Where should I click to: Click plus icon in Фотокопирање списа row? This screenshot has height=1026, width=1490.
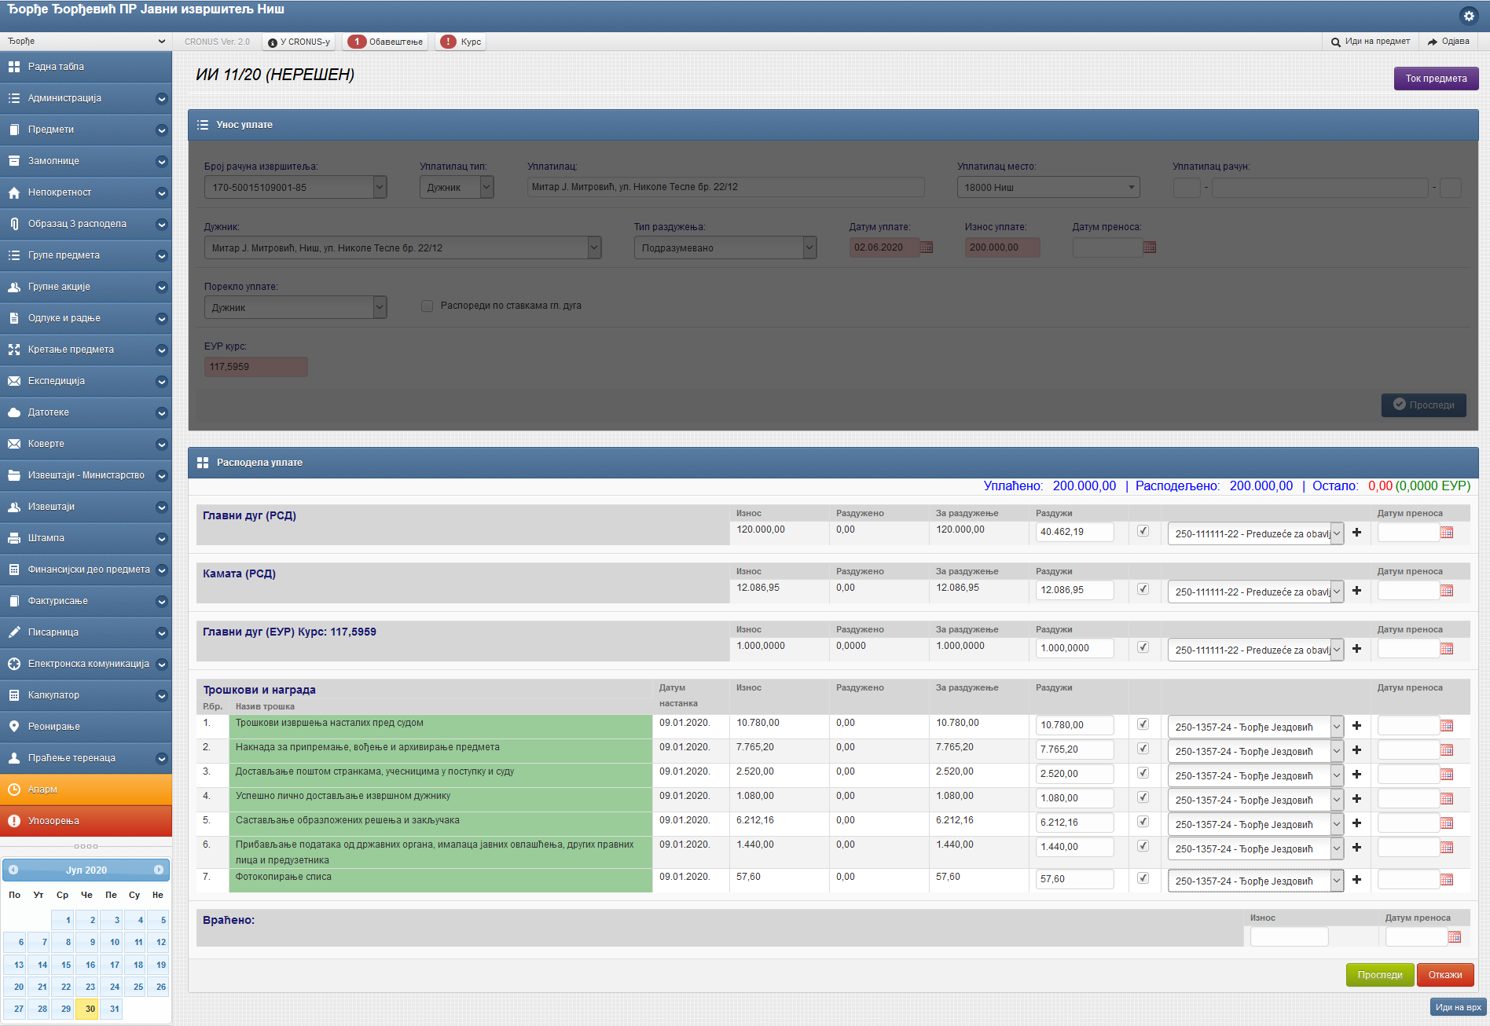coord(1356,880)
